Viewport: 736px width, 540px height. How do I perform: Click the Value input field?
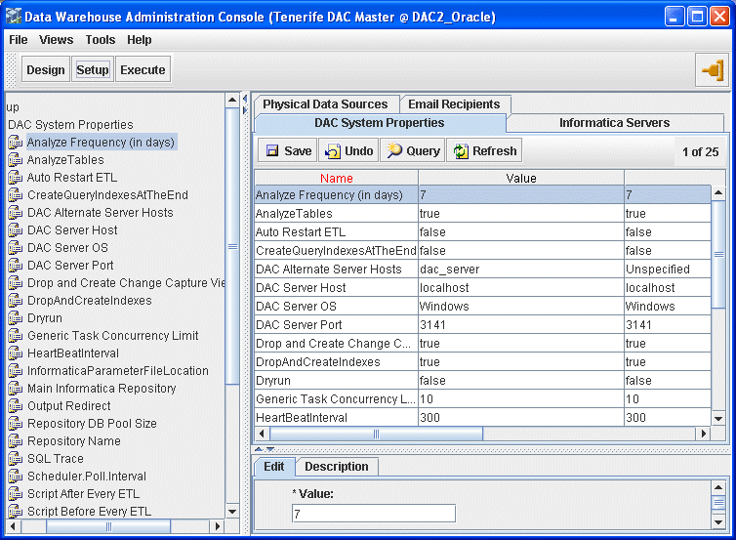tap(374, 514)
